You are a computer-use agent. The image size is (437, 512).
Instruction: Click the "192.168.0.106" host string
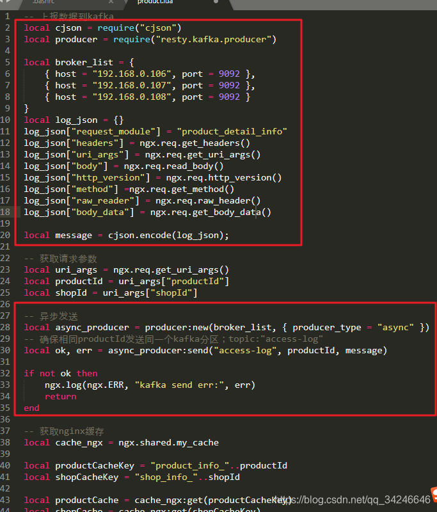[132, 74]
